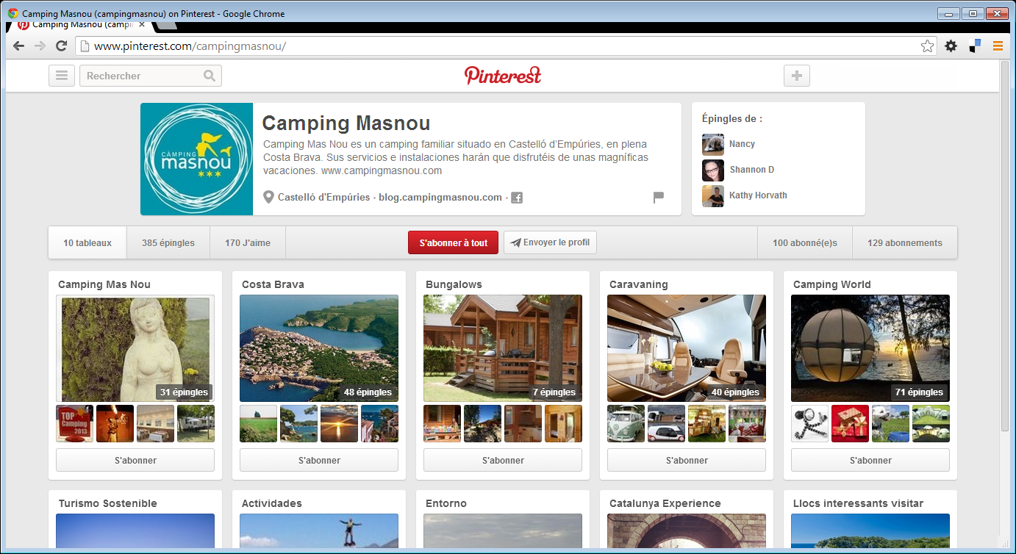Click the search magnifier icon
Screen dimensions: 1016x554
210,76
